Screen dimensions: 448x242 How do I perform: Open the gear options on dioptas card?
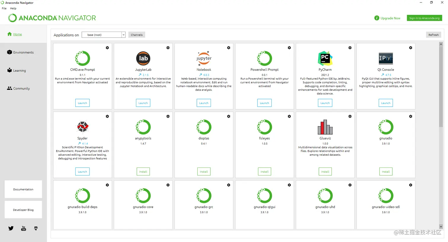click(x=229, y=116)
